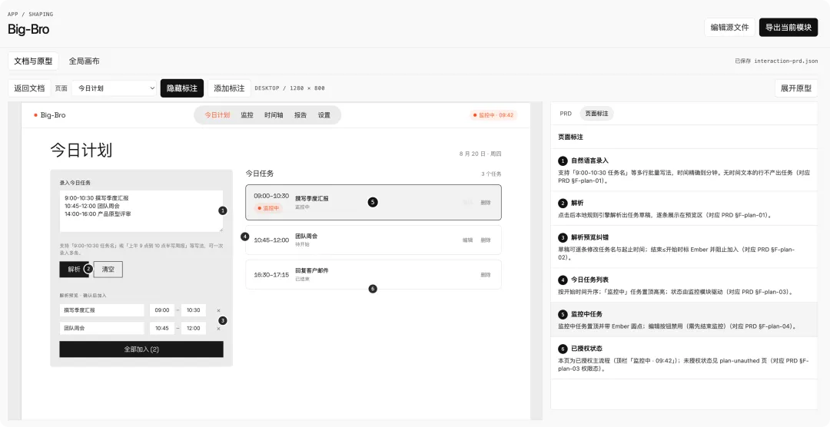Open annotation 1 自然语言录入 in the list
The width and height of the screenshot is (830, 427).
[x=684, y=170]
